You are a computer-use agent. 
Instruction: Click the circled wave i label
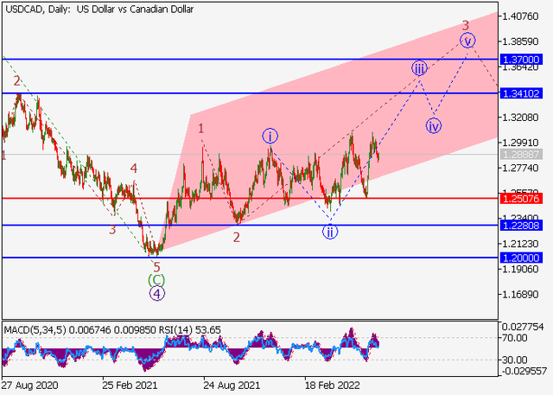(x=270, y=135)
